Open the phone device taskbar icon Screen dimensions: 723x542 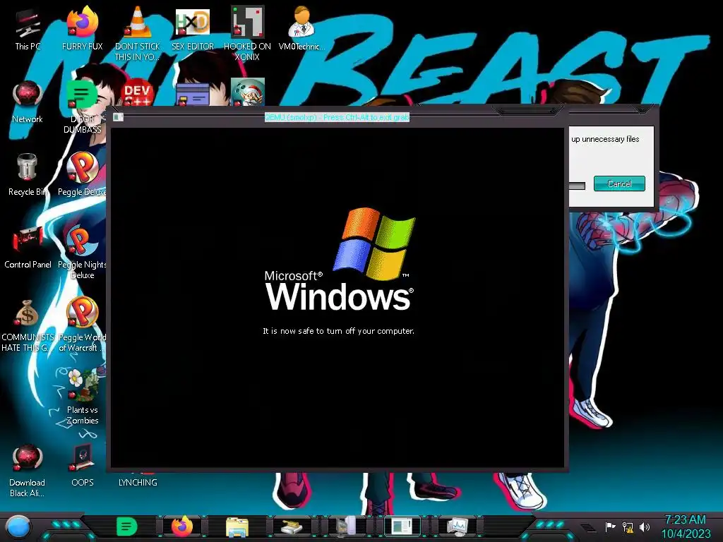[x=346, y=526]
